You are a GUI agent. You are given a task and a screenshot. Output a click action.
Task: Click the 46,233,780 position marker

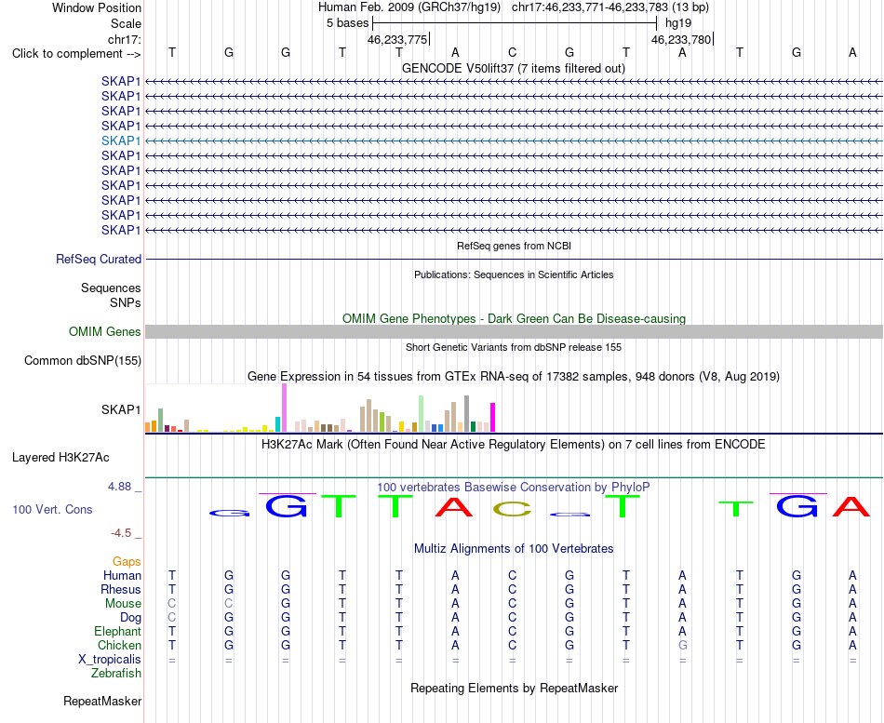681,39
